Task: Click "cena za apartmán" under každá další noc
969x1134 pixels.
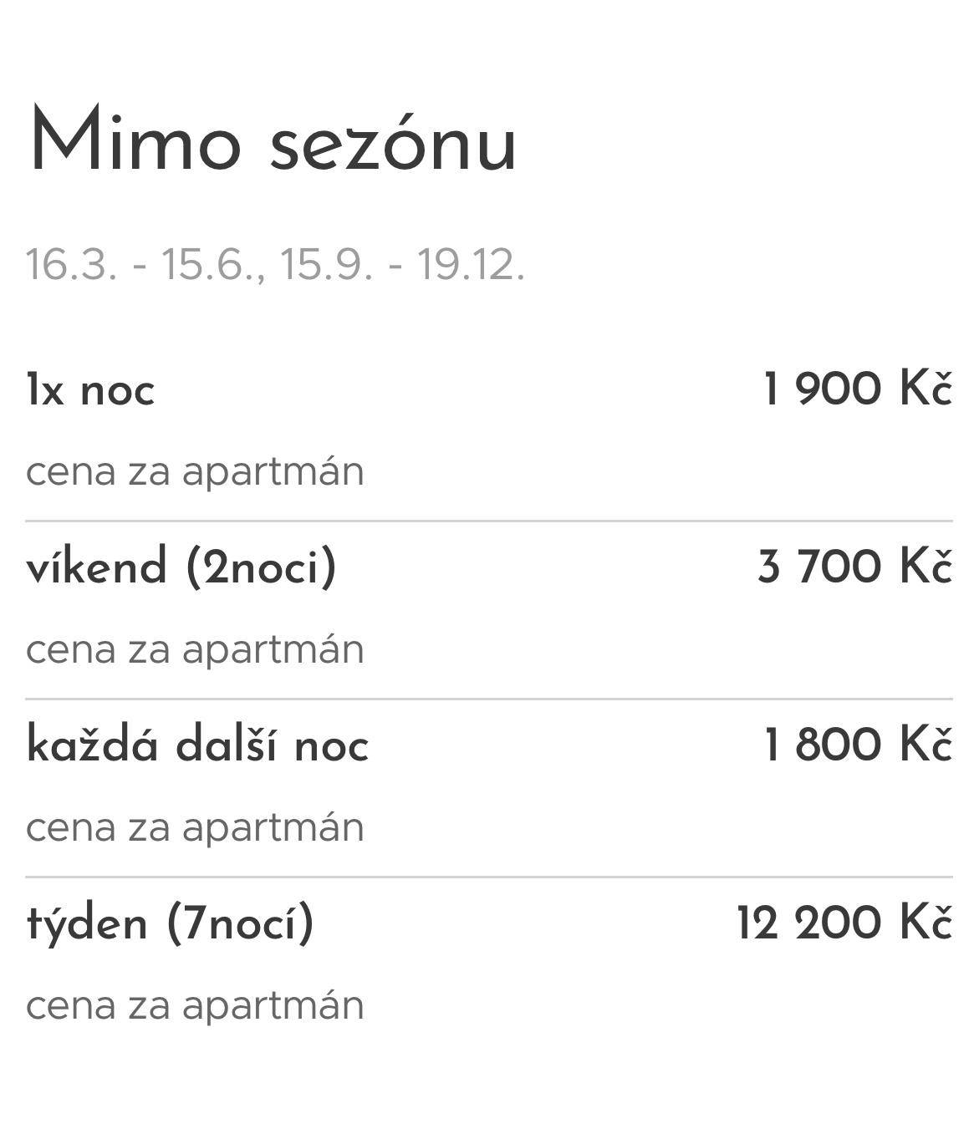Action: pyautogui.click(x=195, y=827)
